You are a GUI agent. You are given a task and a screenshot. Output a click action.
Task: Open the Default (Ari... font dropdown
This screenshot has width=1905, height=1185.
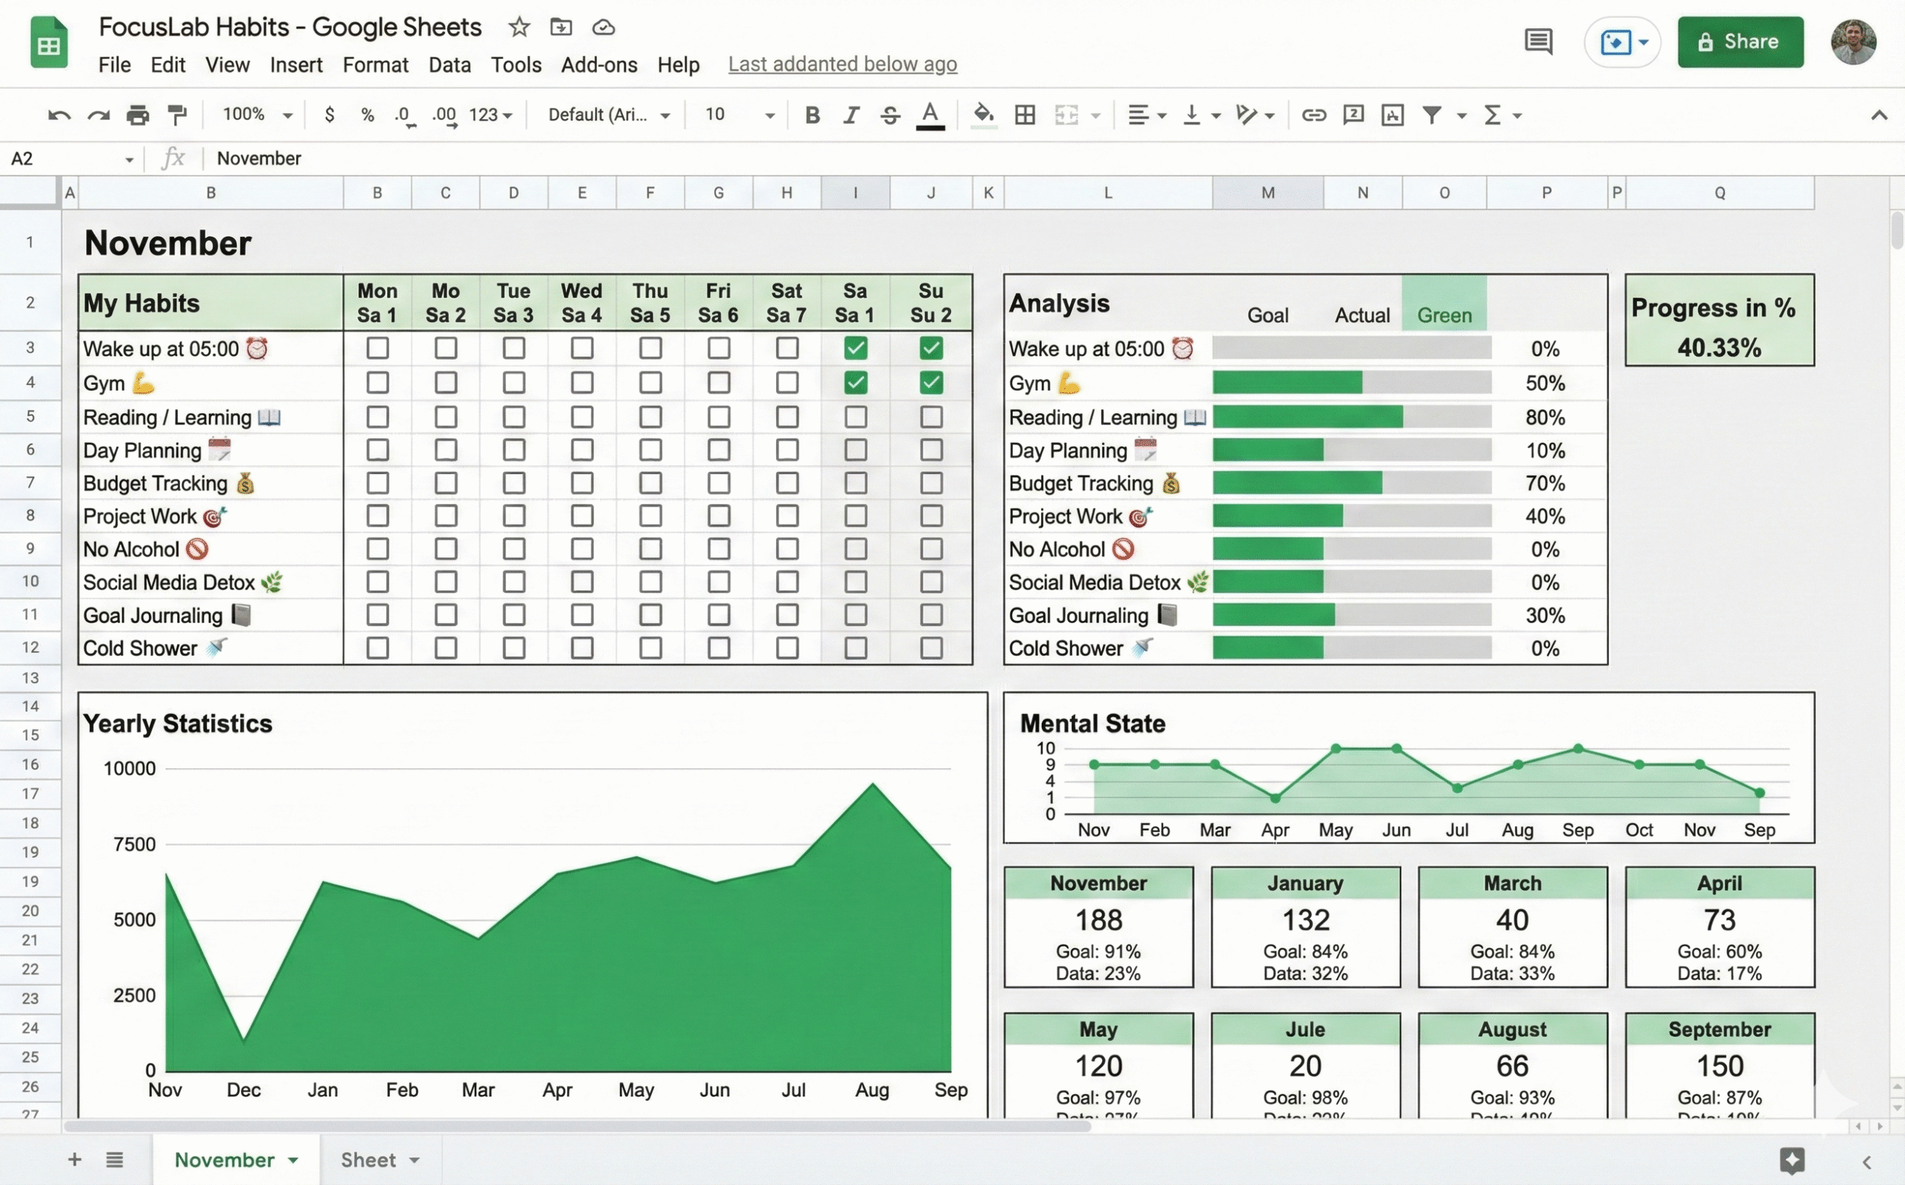[x=609, y=115]
